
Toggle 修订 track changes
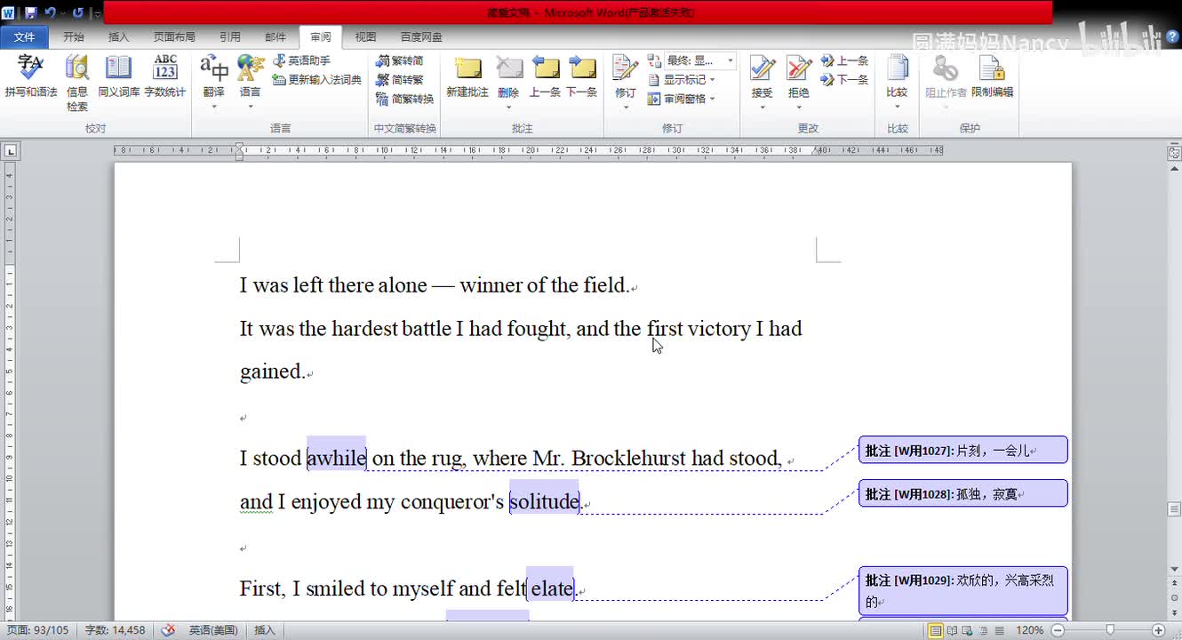[x=626, y=76]
